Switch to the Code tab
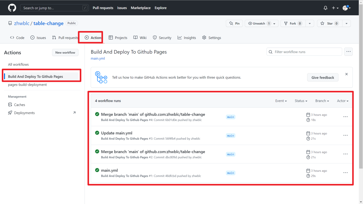Viewport: 363px width, 204px height. tap(17, 38)
